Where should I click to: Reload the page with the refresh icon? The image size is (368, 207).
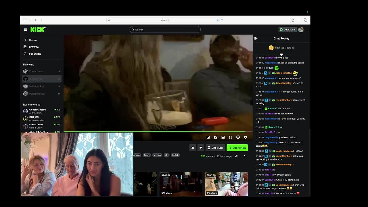pyautogui.click(x=222, y=20)
